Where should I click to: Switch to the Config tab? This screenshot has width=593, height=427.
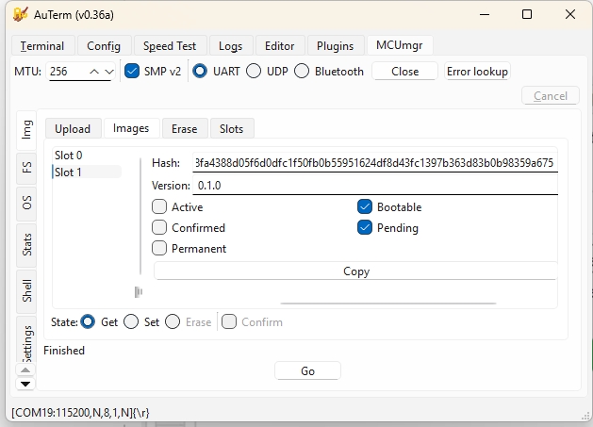pos(104,45)
